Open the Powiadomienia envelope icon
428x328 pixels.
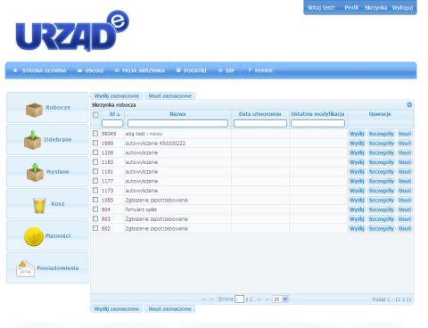25,269
